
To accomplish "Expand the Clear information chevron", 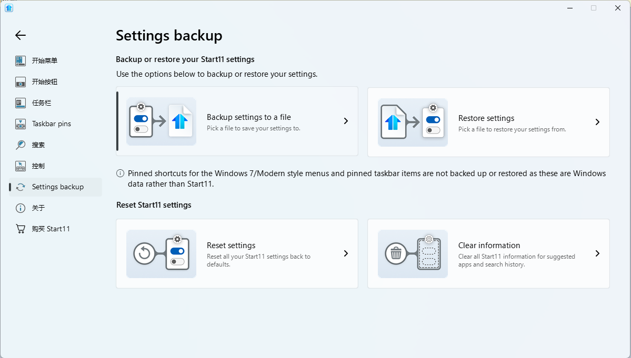I will tap(597, 253).
